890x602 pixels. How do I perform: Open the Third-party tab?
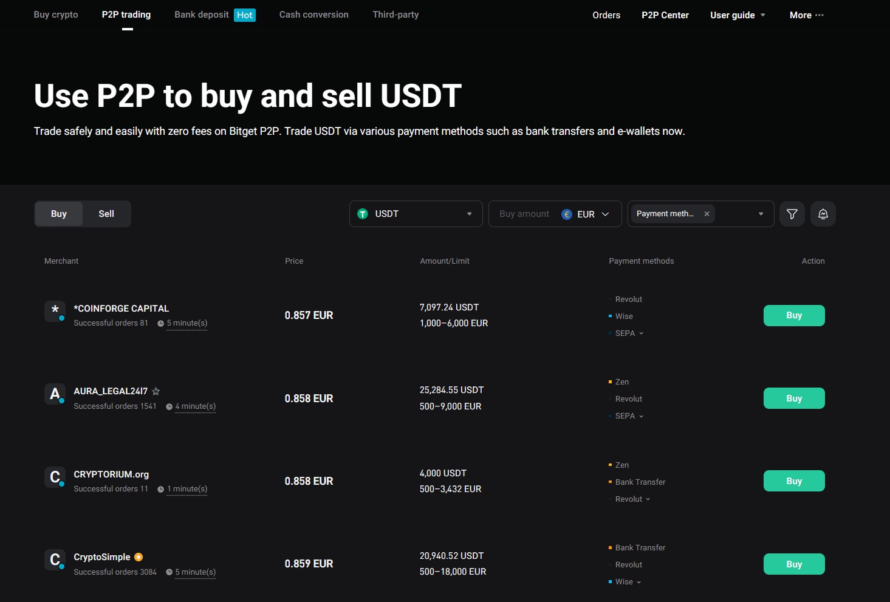pyautogui.click(x=395, y=15)
